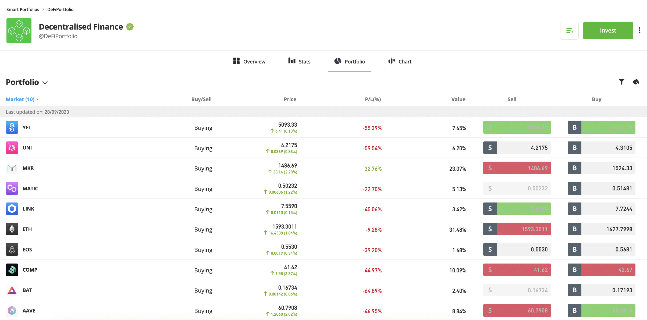Open the Stats tab

point(299,62)
